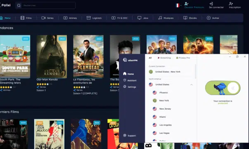Open the Menu home tab
Screen dimensions: 249x149
[5, 18]
